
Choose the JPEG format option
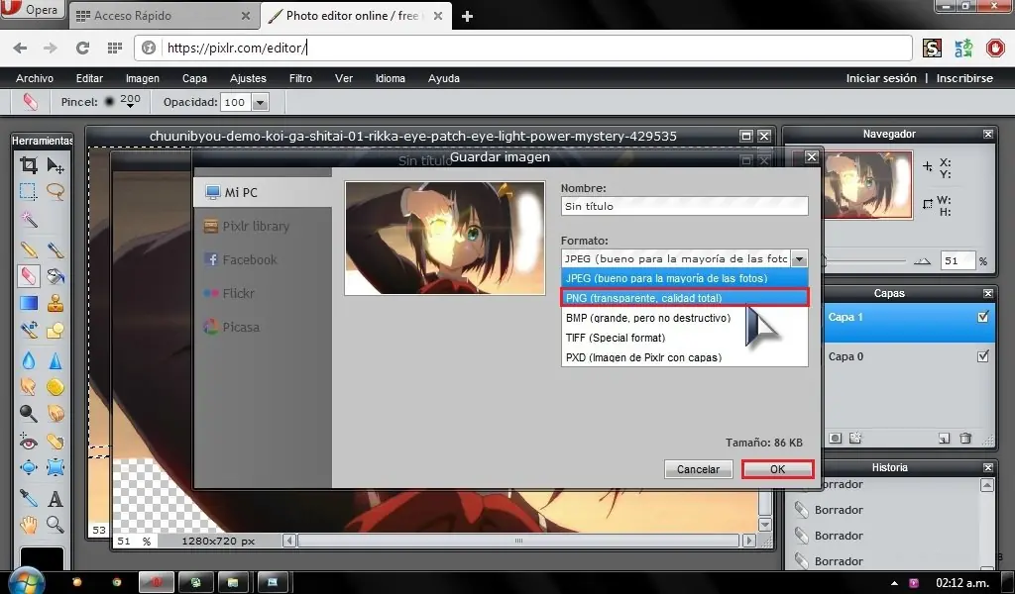coord(684,278)
